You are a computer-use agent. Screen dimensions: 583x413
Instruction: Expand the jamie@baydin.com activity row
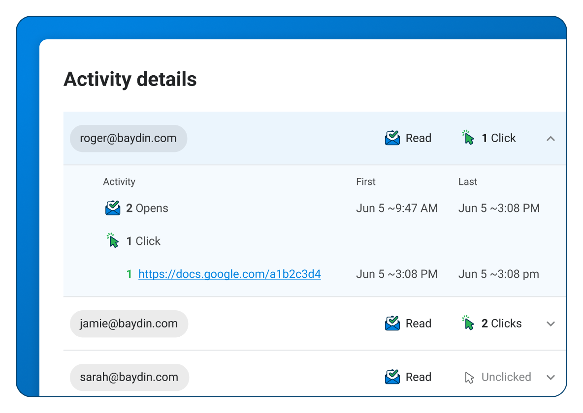pos(551,324)
